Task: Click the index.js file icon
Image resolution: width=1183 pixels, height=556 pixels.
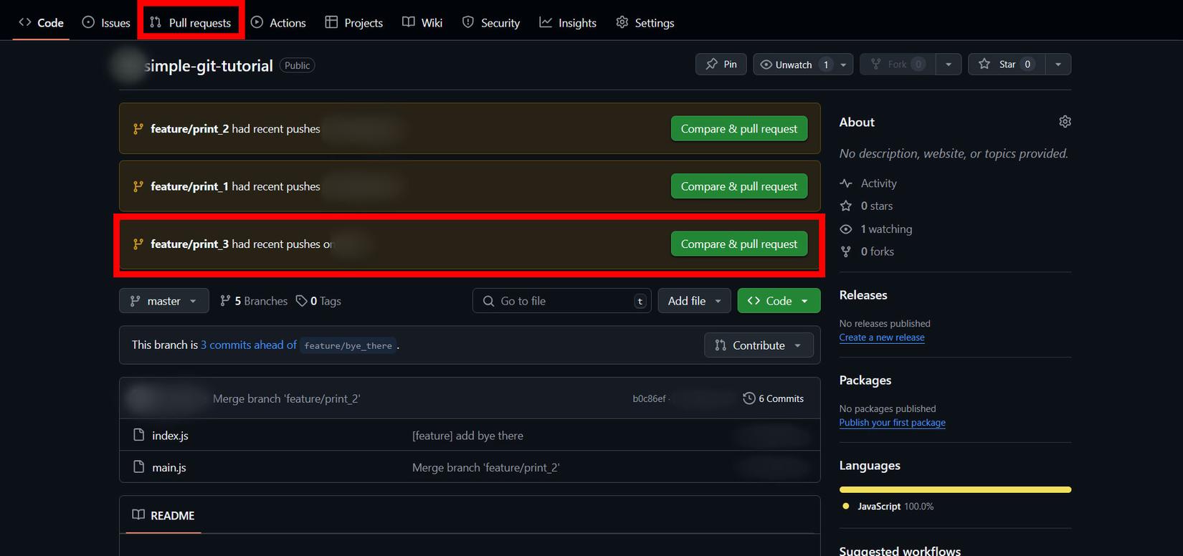Action: click(x=139, y=435)
